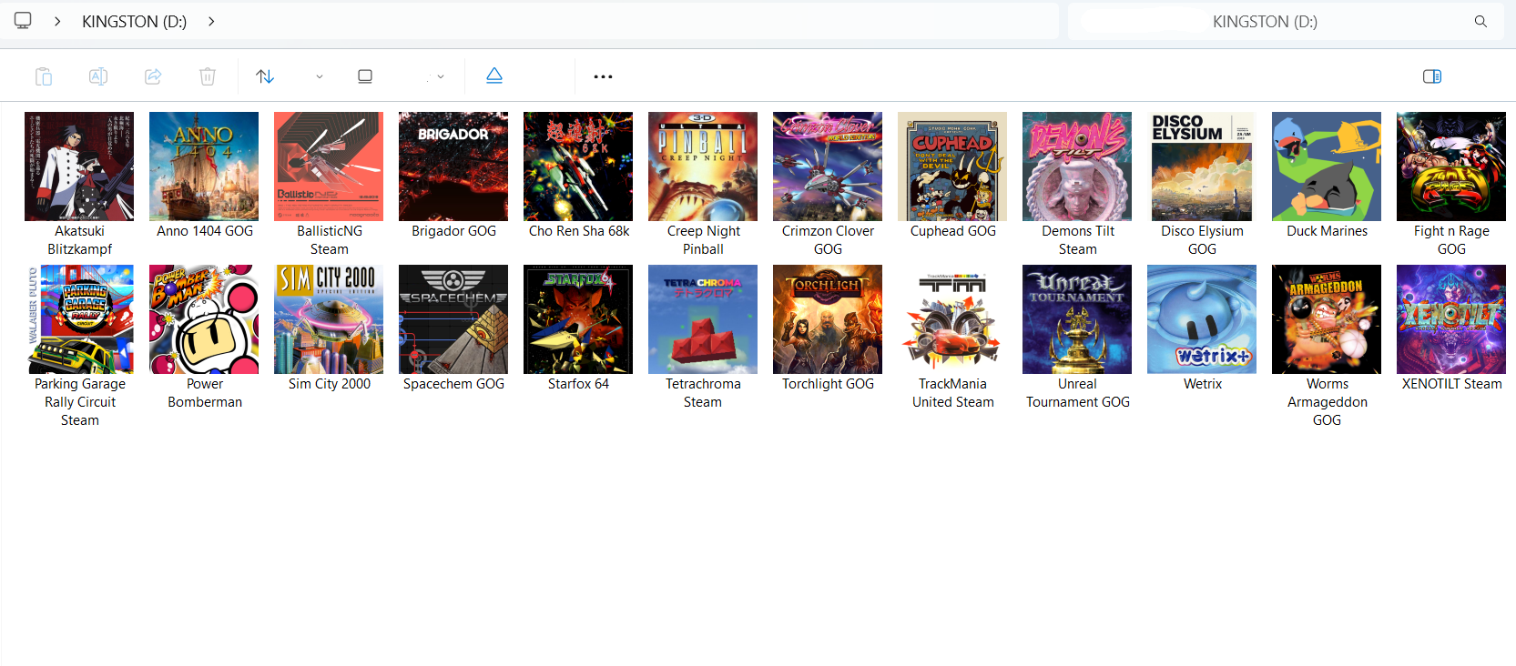Expand chevron after KINGSTON (D:) breadcrumb
This screenshot has height=666, width=1516.
pyautogui.click(x=211, y=21)
